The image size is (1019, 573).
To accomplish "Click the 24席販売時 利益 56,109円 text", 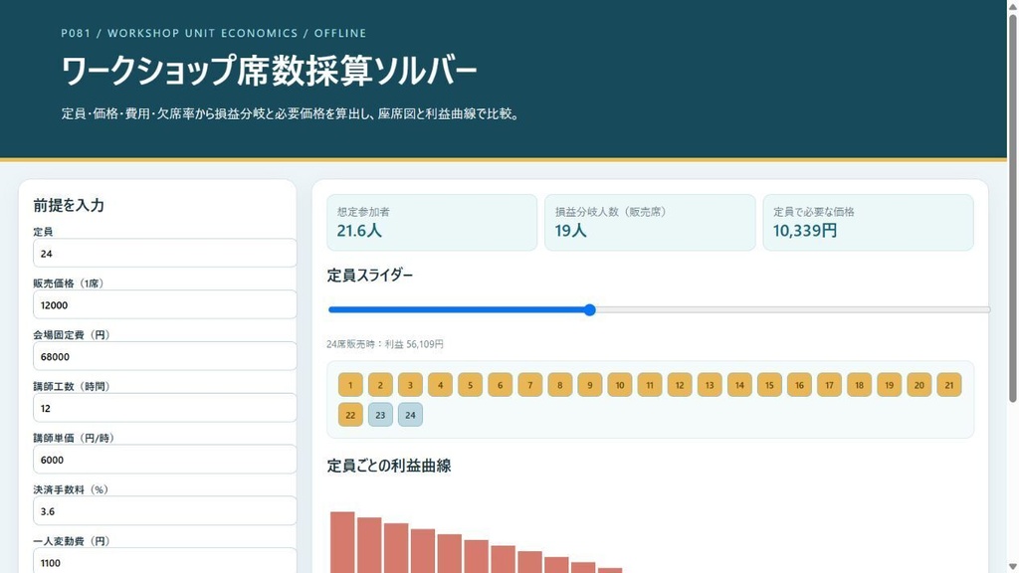I will pos(385,344).
